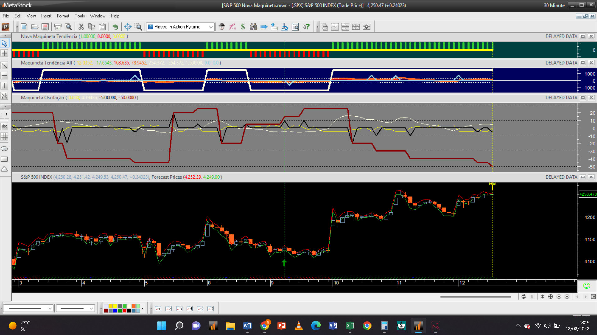
Task: Open the Missed In Action Pyramid dropdown
Action: point(211,27)
